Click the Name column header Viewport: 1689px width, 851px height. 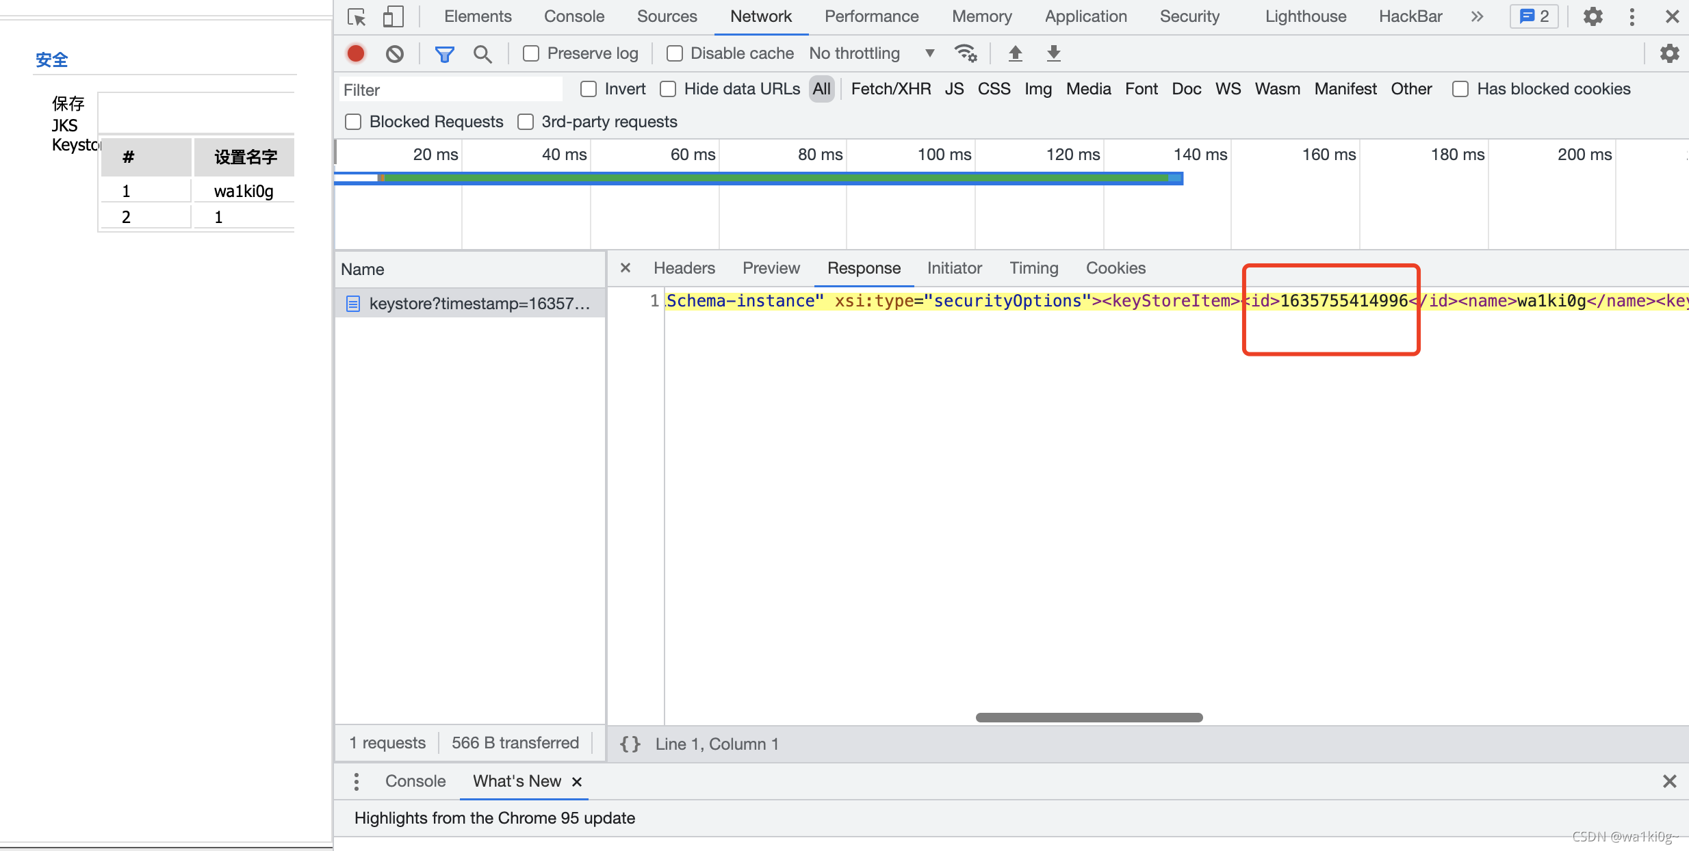471,270
